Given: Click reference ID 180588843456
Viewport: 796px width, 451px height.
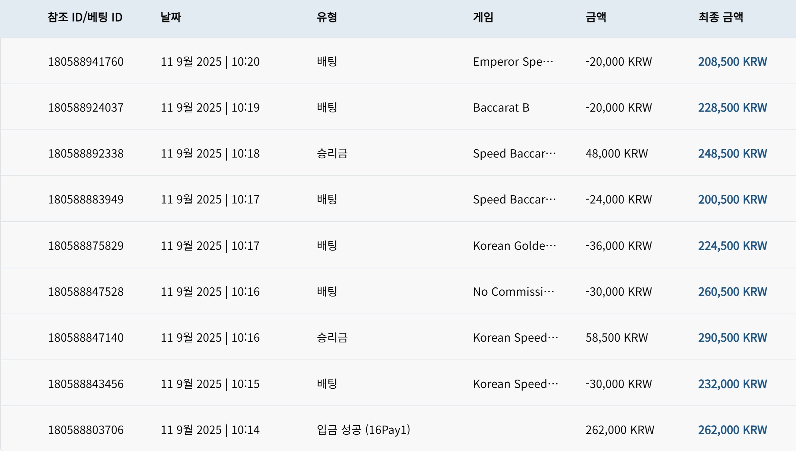Looking at the screenshot, I should click(86, 384).
